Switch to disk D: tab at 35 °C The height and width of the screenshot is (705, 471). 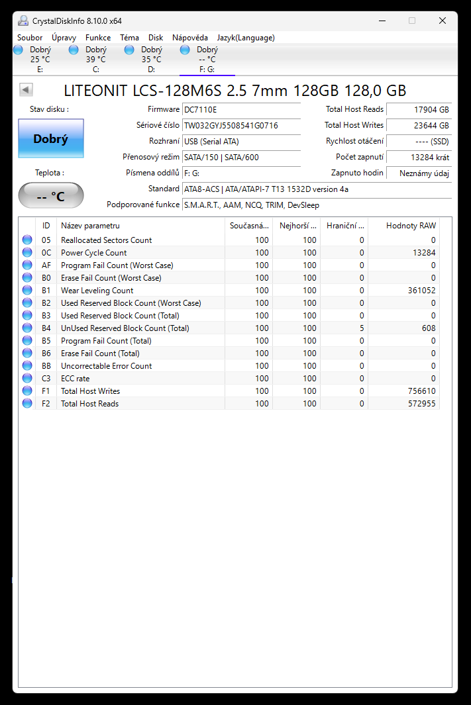click(x=151, y=60)
